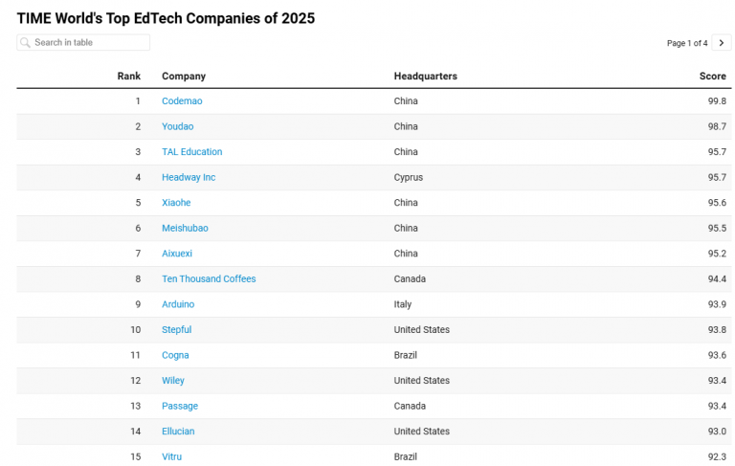Viewport: 735px width, 466px height.
Task: Open the Xiaohe company link
Action: pyautogui.click(x=176, y=203)
